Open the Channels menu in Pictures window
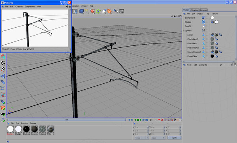This screenshot has height=143, width=237. click(19, 6)
